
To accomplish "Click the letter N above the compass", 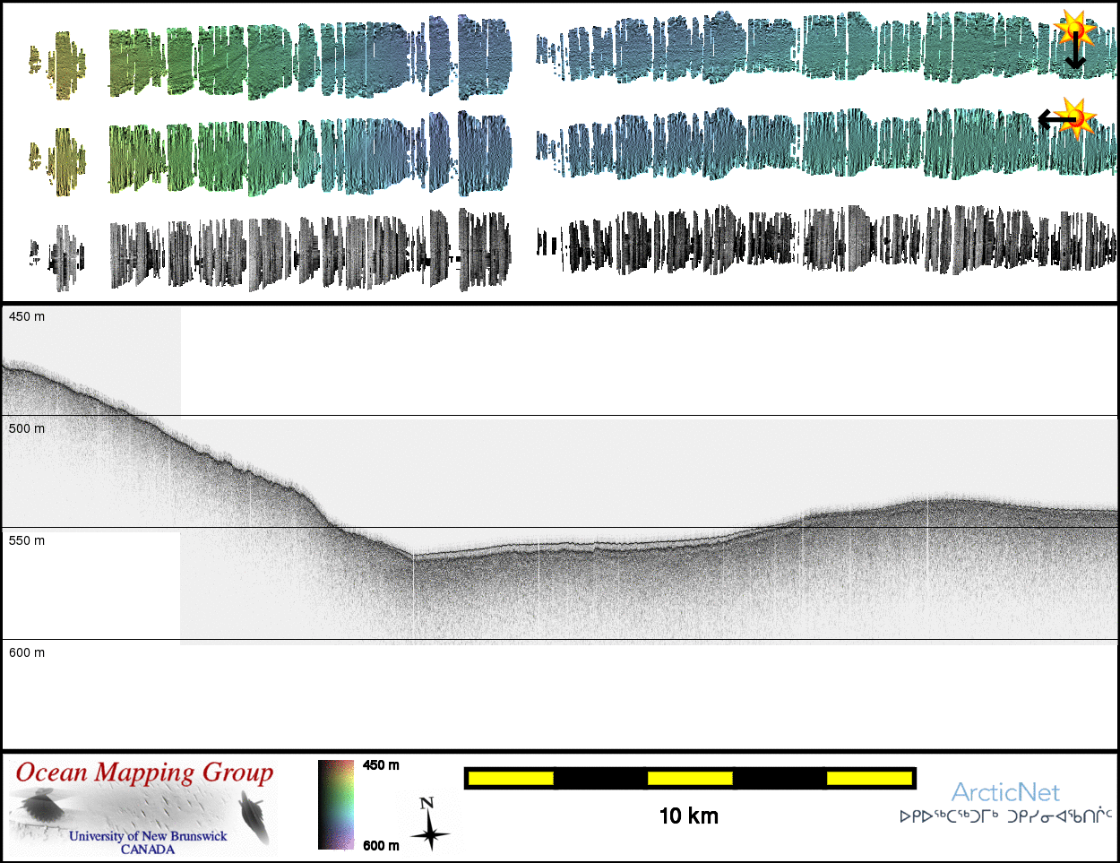I will tap(427, 804).
